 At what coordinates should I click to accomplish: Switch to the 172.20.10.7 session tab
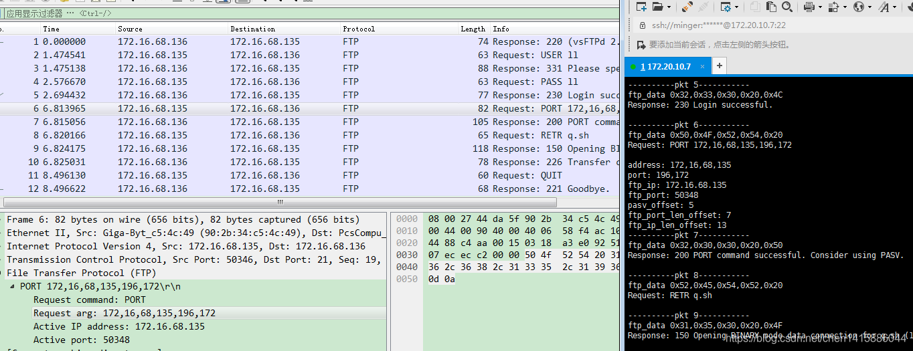coord(669,66)
